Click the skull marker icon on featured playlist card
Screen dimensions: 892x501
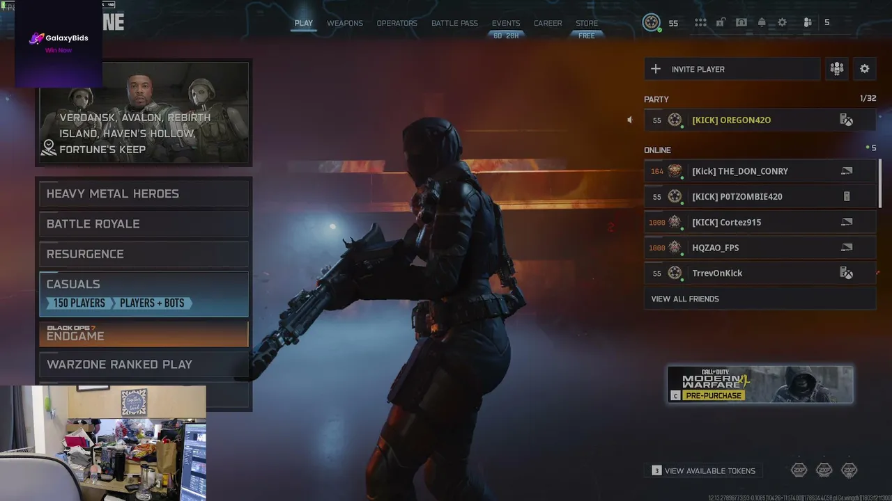pos(49,148)
